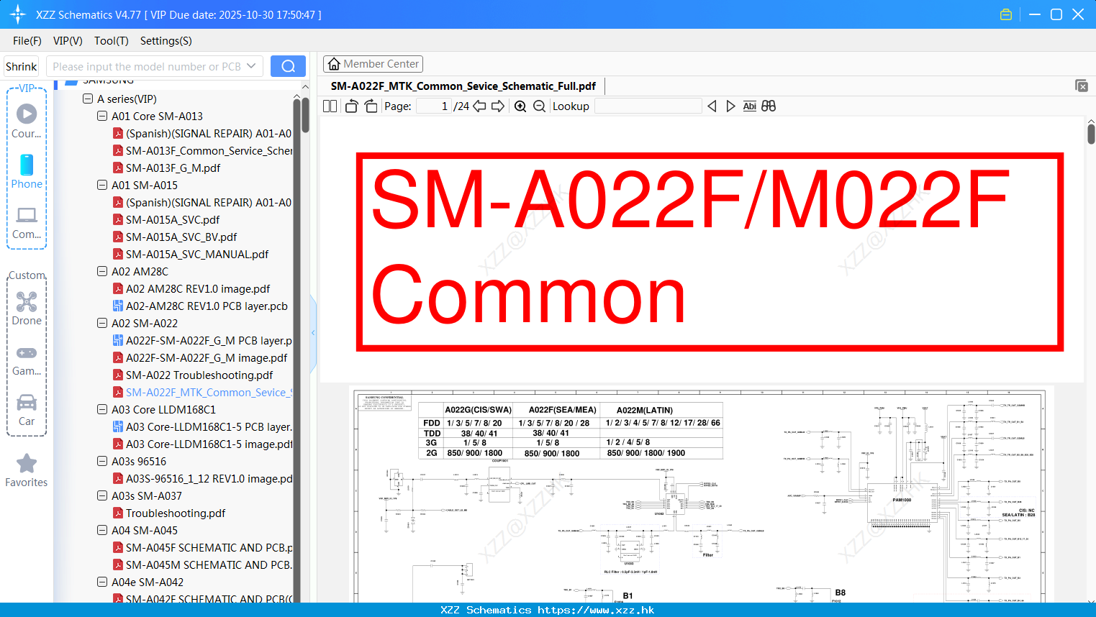Open SM-A015A_SVC_BV.pdf
This screenshot has width=1096, height=617.
[x=181, y=237]
